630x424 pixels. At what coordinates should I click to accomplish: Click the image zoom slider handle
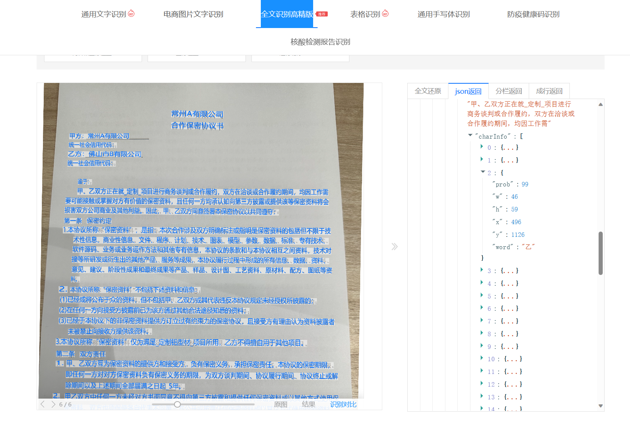tap(177, 404)
